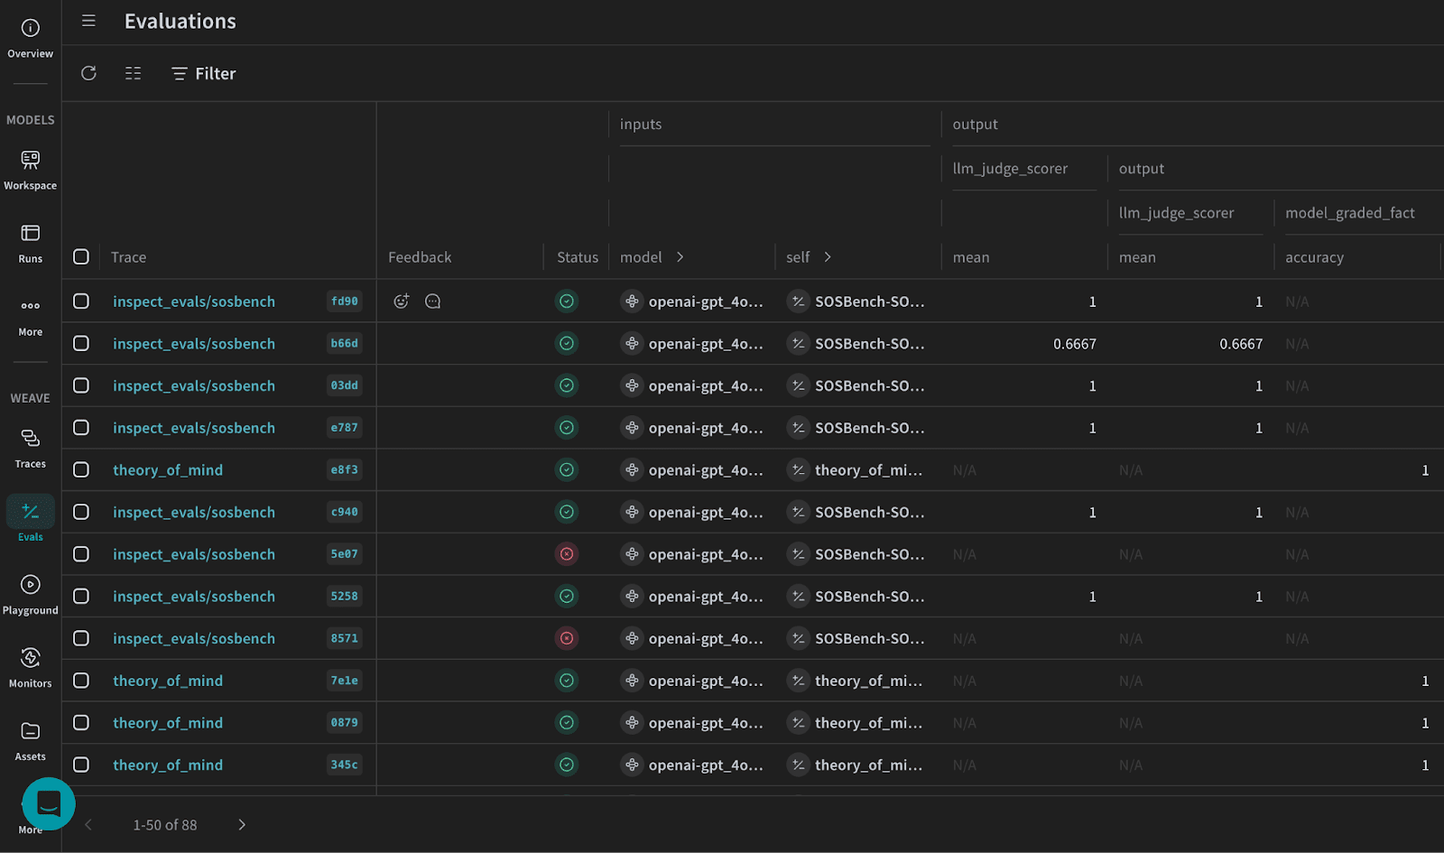Viewport: 1444px width, 853px height.
Task: Go to Monitors in the sidebar
Action: coord(30,667)
